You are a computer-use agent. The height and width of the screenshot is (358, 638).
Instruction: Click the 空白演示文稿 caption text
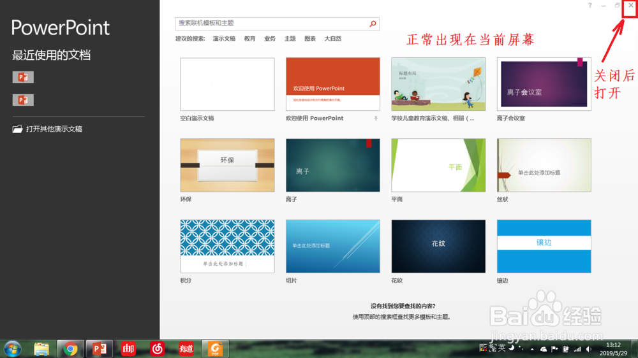[197, 118]
